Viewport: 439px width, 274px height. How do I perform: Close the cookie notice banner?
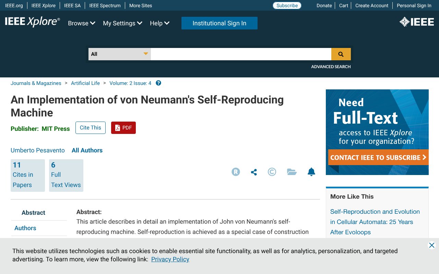pyautogui.click(x=432, y=245)
